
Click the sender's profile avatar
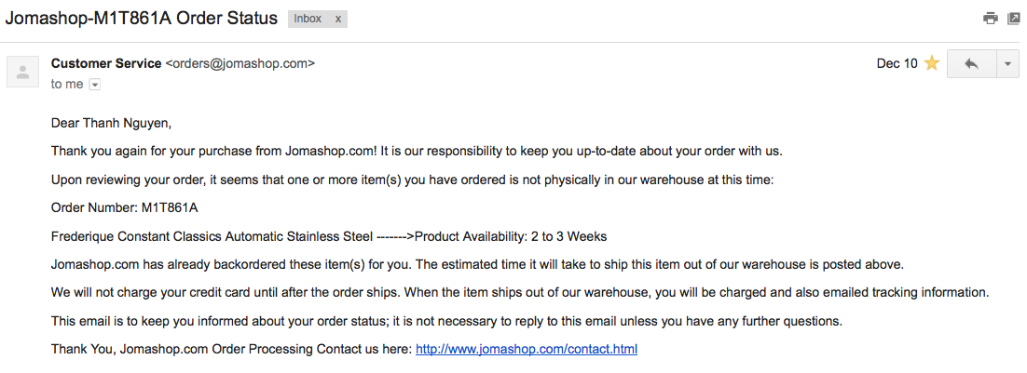tap(23, 72)
